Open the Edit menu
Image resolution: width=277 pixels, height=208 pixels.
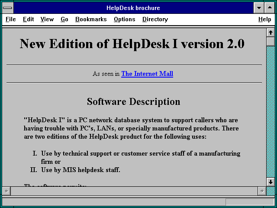tap(28, 19)
